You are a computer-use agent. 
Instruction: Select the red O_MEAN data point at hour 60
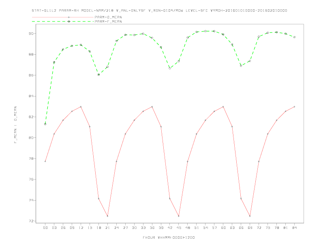(x=223, y=107)
